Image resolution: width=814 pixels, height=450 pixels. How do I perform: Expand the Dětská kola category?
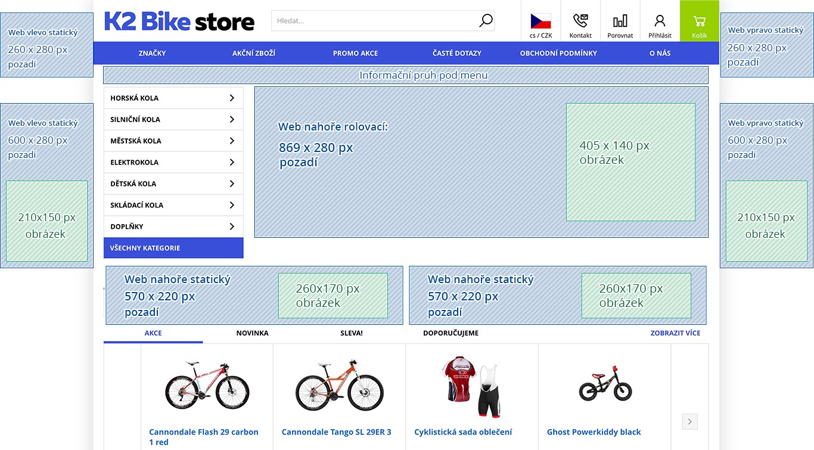173,184
